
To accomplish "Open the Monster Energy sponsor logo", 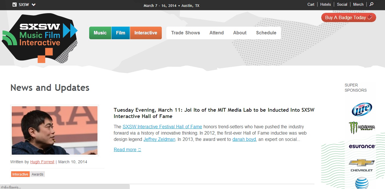I will (x=362, y=127).
